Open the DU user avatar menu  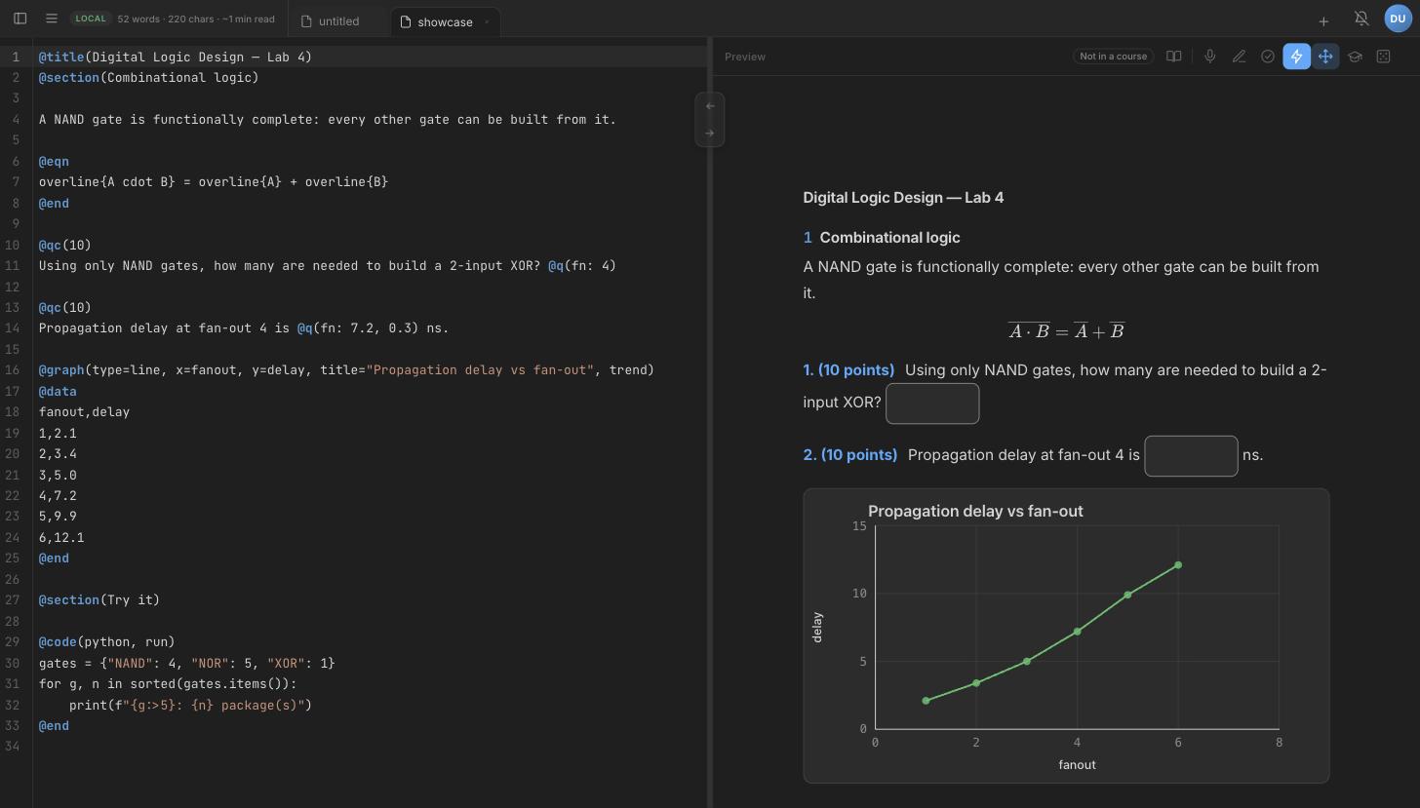[1398, 19]
